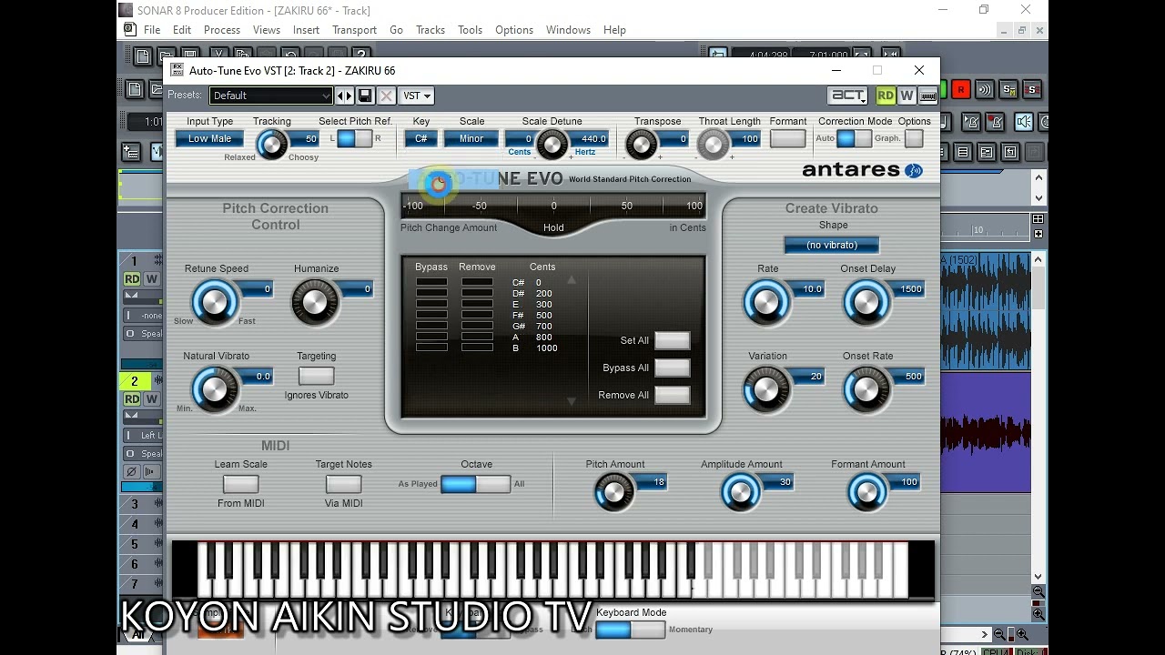Open the vibrato Shape selector (no vibrato)
Image resolution: width=1165 pixels, height=655 pixels.
[832, 246]
